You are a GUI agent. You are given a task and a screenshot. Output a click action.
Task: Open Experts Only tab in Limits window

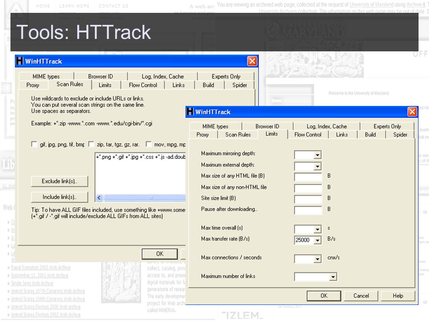pos(387,126)
